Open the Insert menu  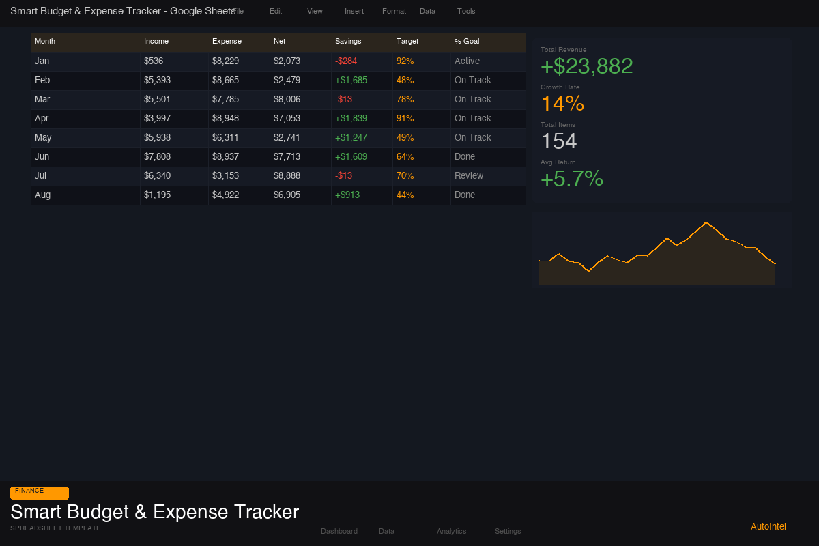354,11
